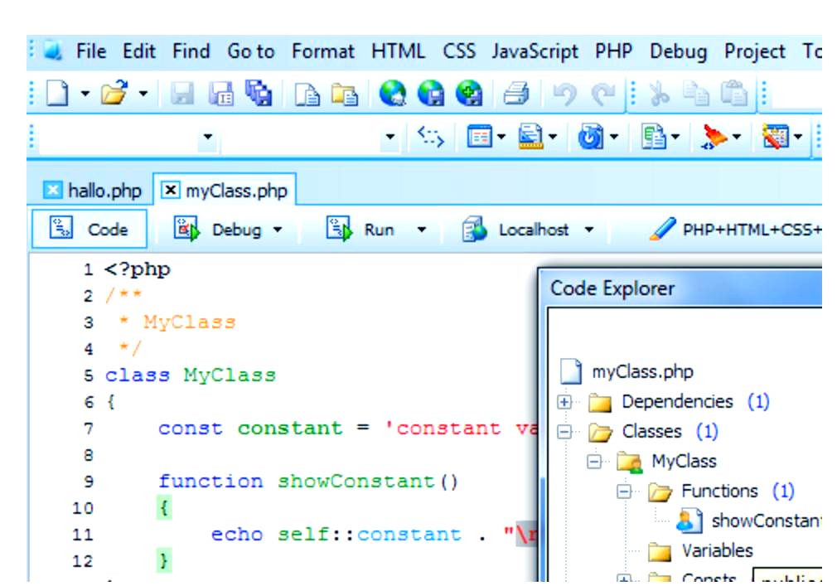Open the first empty combo box dropdown
The height and width of the screenshot is (586, 837).
[208, 137]
